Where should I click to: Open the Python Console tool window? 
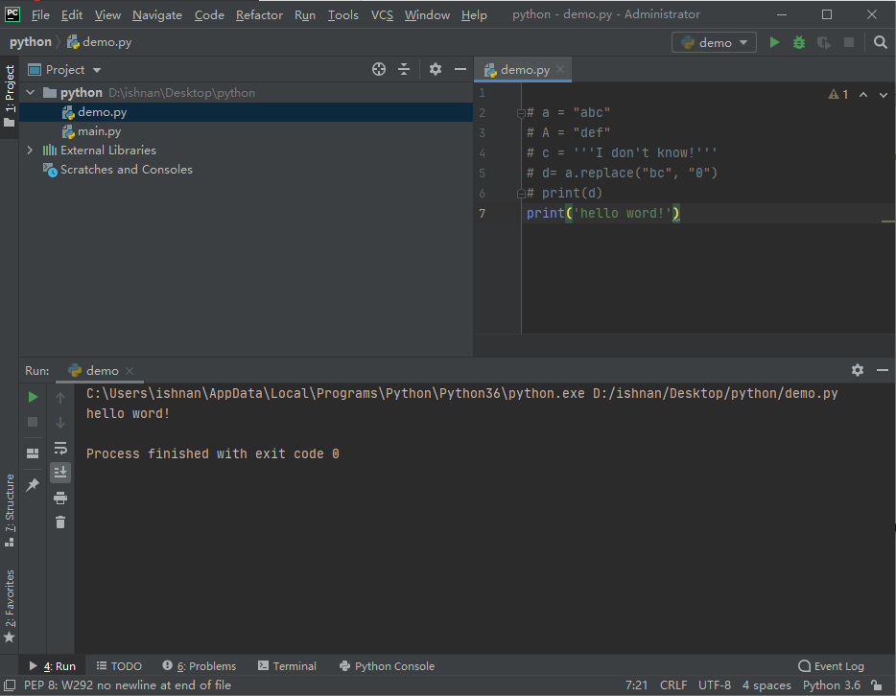point(387,665)
